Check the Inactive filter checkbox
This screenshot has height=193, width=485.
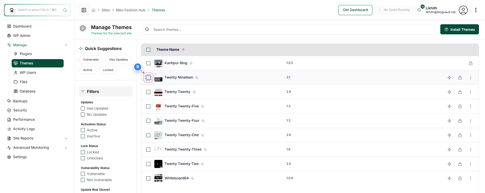83,136
